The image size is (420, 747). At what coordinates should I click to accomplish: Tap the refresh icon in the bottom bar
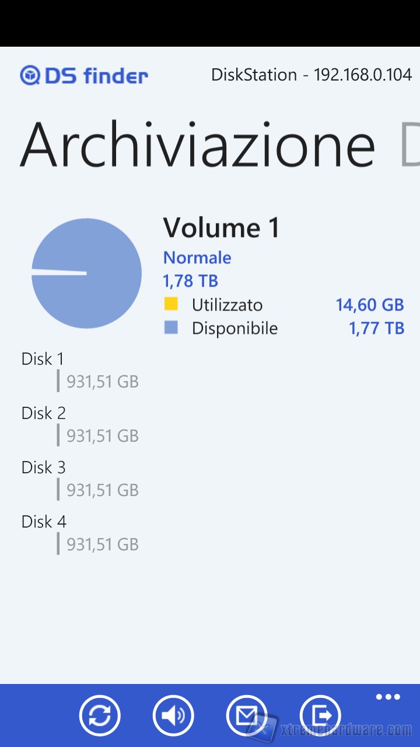pyautogui.click(x=100, y=715)
